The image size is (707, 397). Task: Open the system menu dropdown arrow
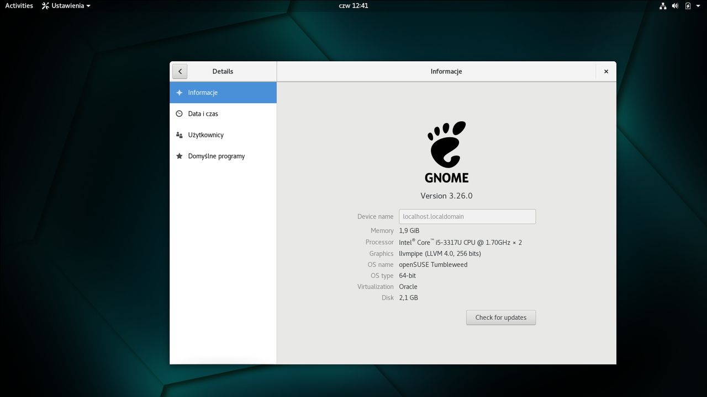coord(699,6)
